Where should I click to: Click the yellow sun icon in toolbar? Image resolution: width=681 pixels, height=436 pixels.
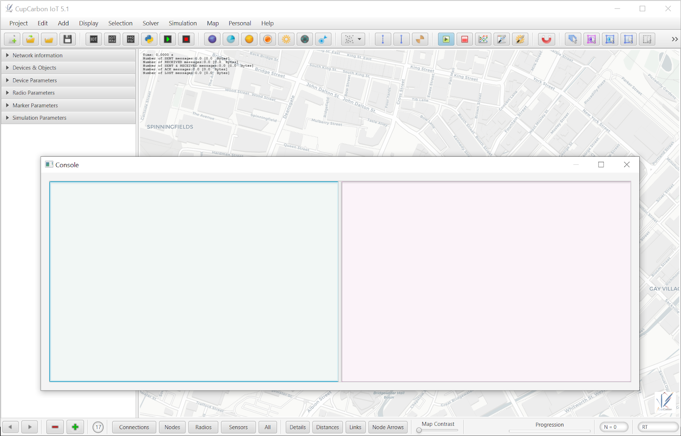(286, 39)
